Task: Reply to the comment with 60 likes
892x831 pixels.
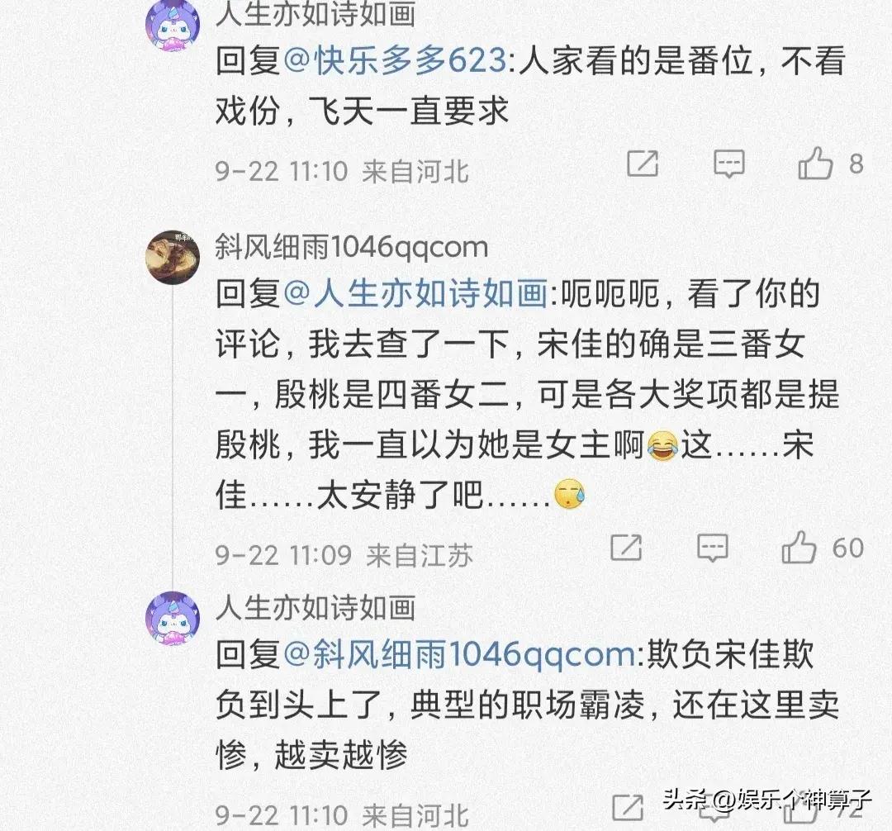Action: [x=712, y=548]
